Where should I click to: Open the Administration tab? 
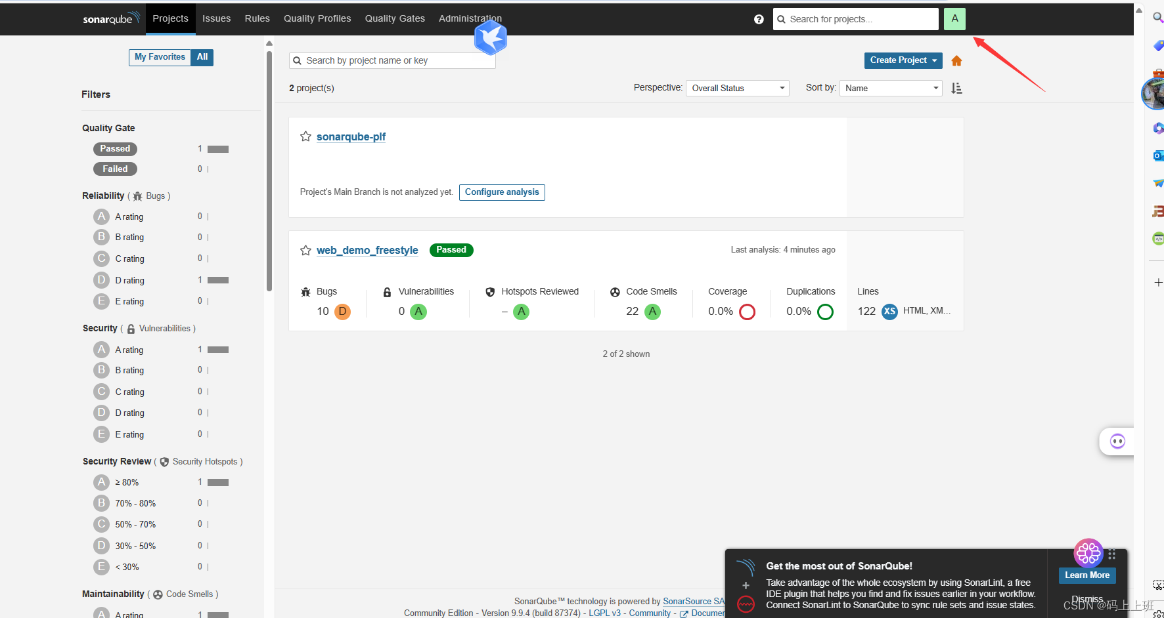tap(470, 18)
